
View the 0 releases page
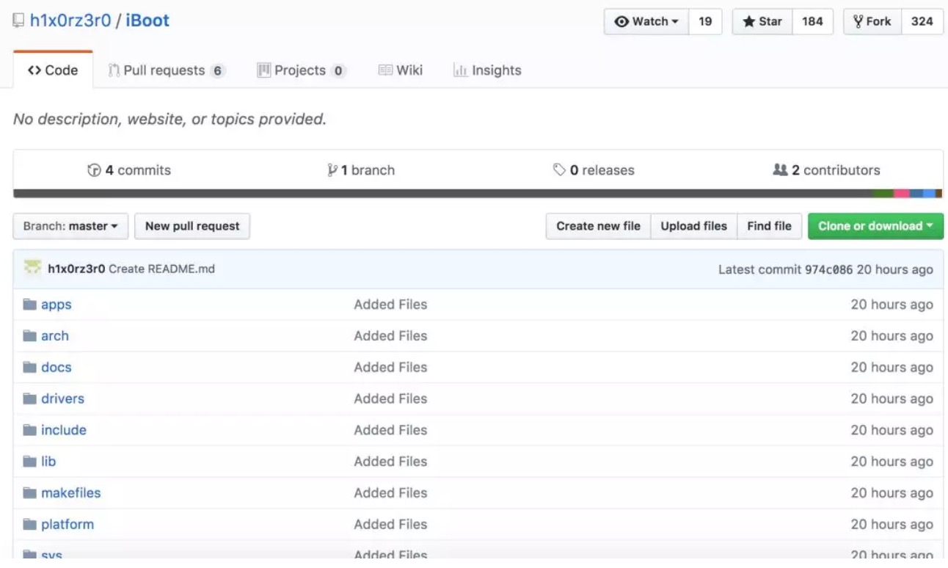594,170
